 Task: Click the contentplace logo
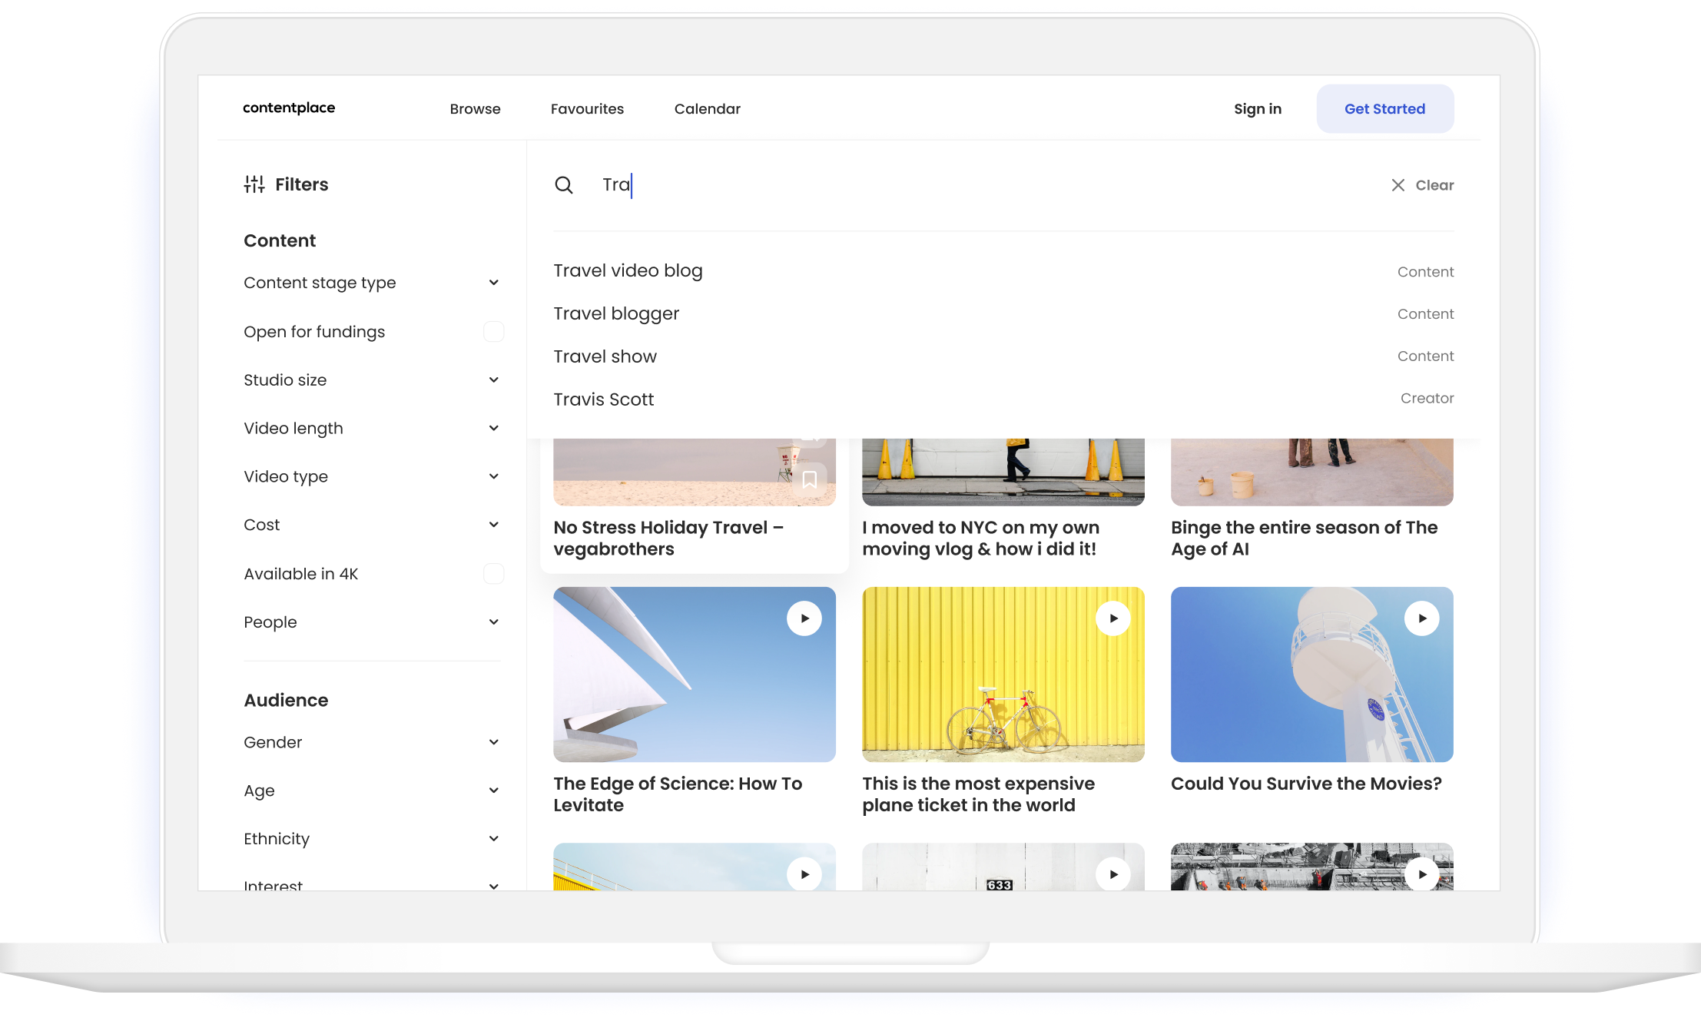(289, 108)
